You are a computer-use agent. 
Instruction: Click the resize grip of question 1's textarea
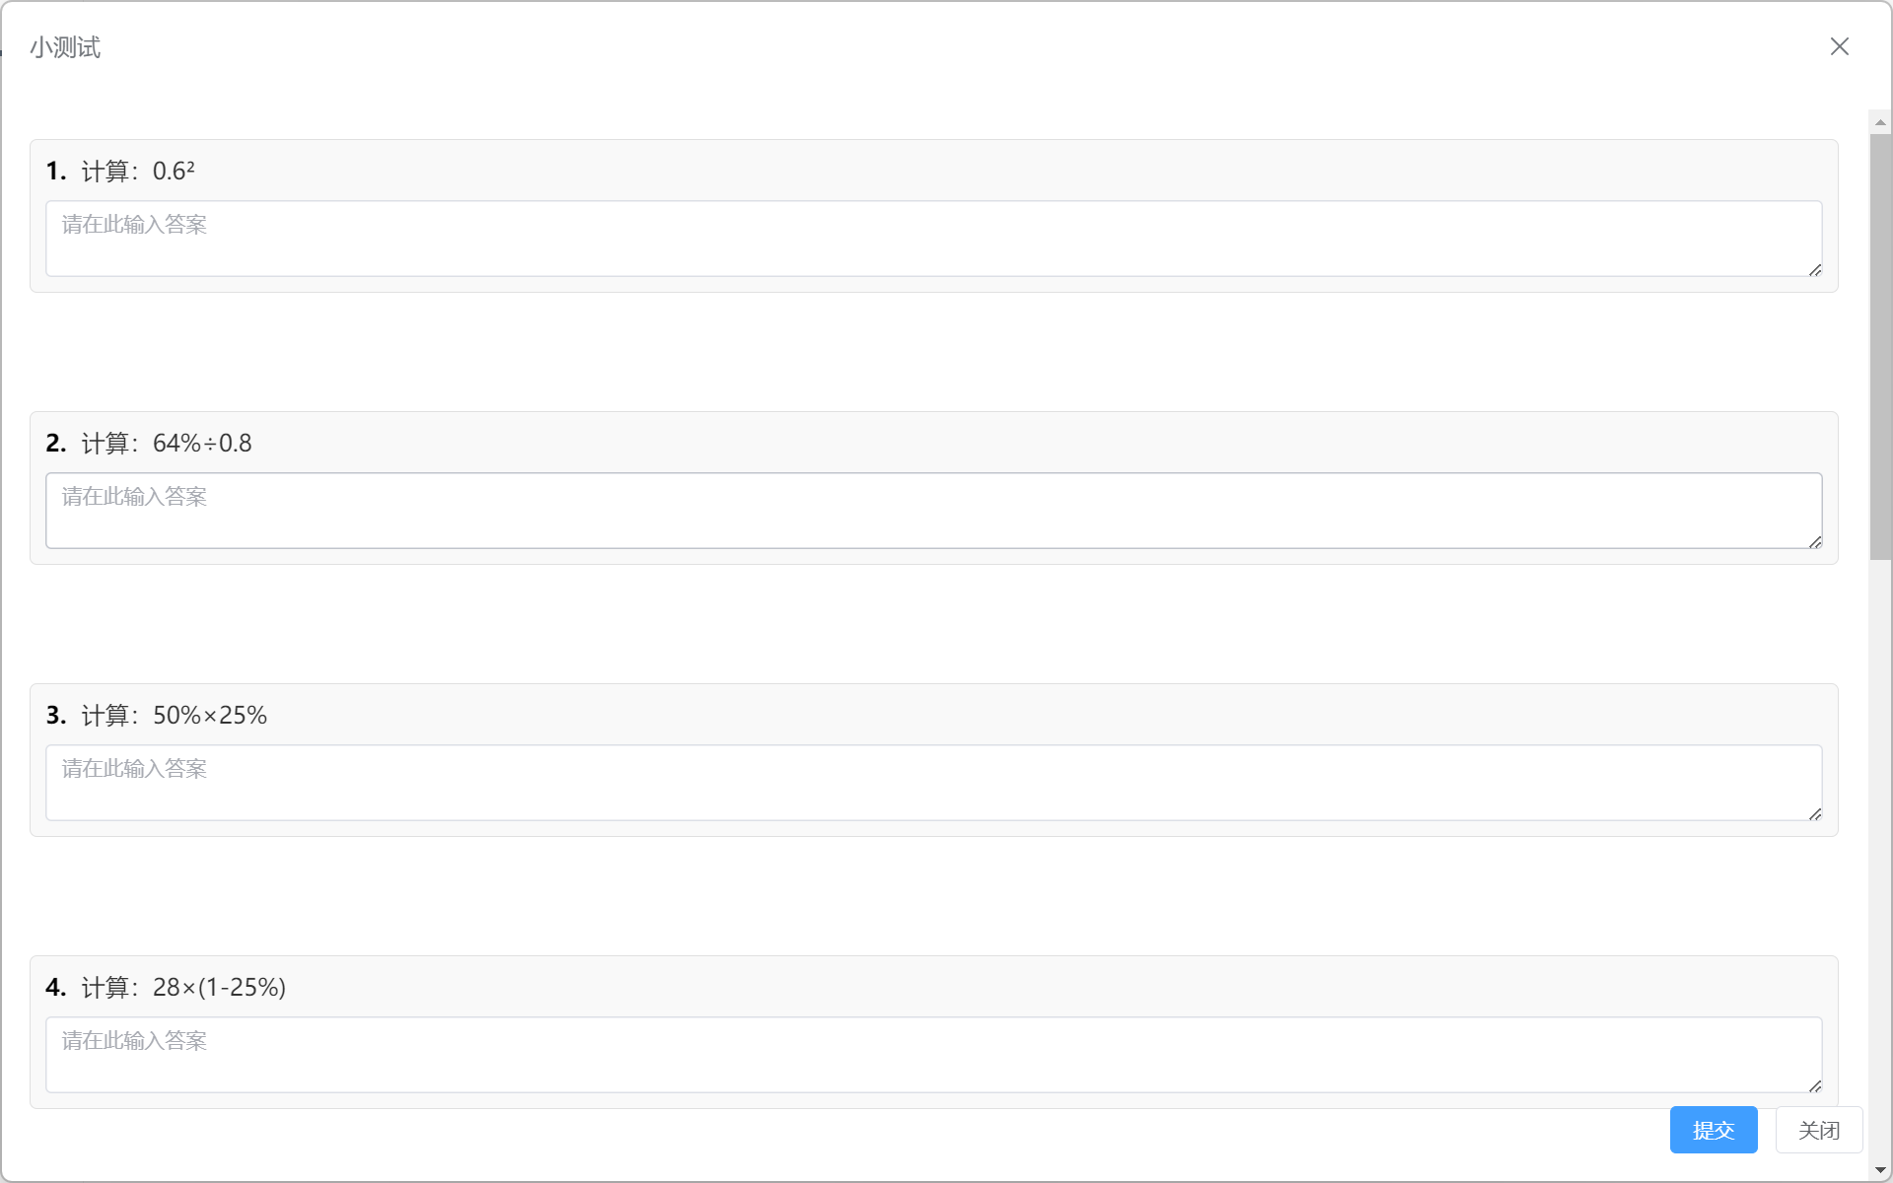coord(1815,269)
